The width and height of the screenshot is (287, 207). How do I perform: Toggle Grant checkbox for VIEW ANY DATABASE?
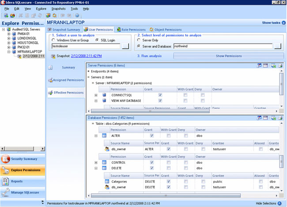[160, 100]
